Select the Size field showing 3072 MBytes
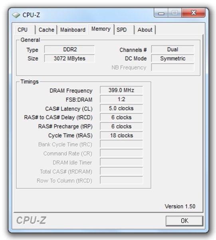 69,58
